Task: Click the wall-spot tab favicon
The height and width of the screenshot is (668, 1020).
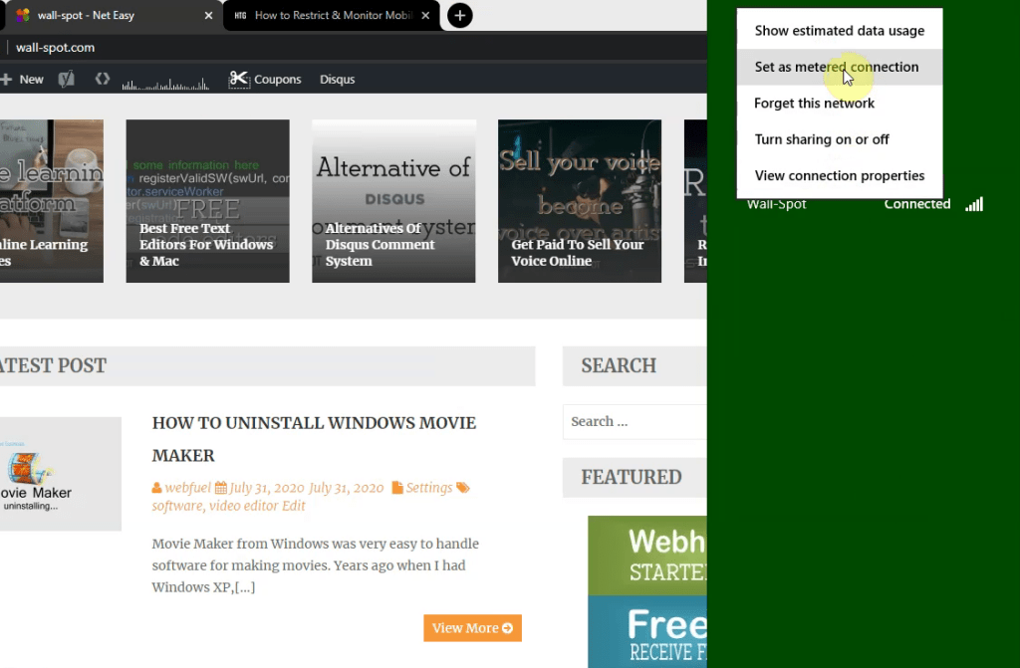Action: tap(23, 15)
